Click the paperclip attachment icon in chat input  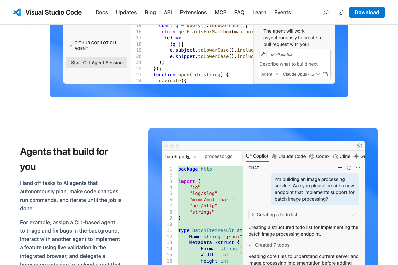coord(262,54)
